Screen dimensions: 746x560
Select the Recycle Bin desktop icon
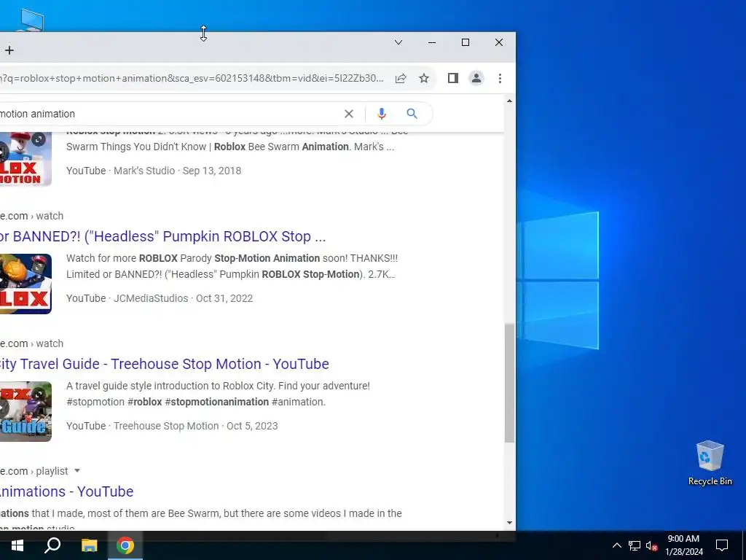coord(710,463)
